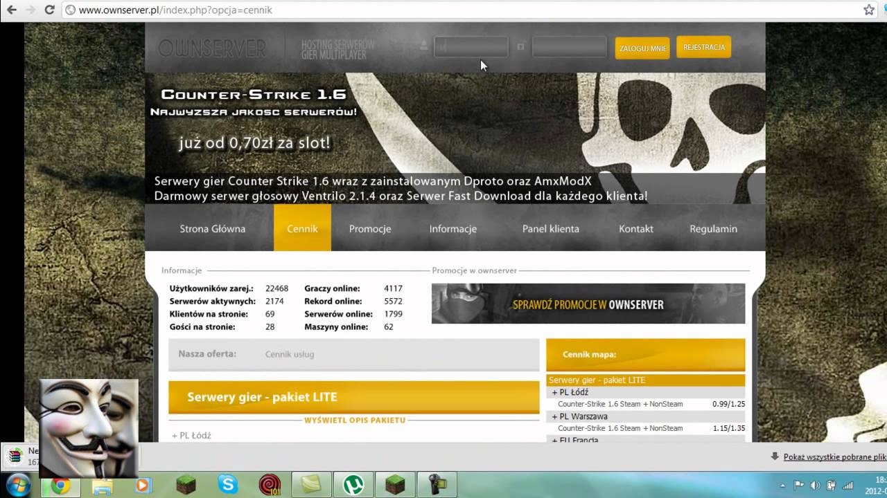
Task: Go back with the browser back arrow
Action: 11,10
